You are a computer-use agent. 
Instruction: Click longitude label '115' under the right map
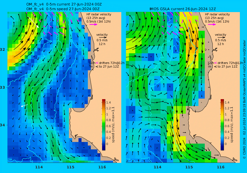click(189, 167)
